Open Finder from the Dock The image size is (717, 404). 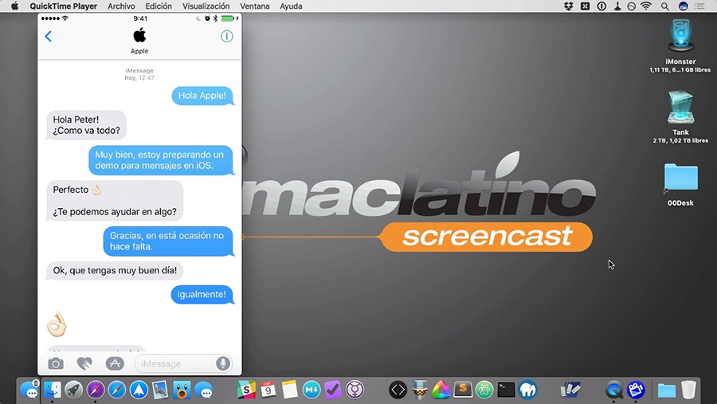(52, 390)
